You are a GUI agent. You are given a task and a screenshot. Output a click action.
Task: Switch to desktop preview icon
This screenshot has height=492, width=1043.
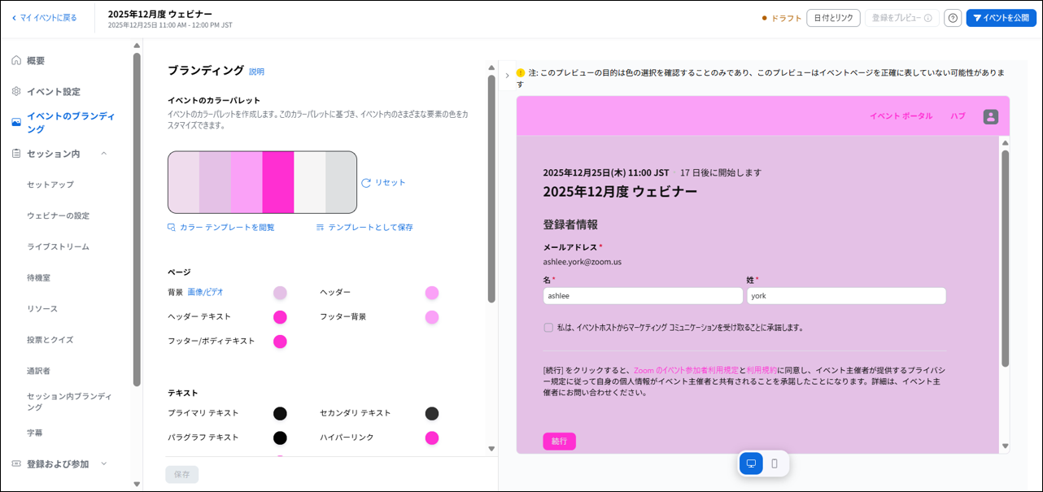pos(751,464)
